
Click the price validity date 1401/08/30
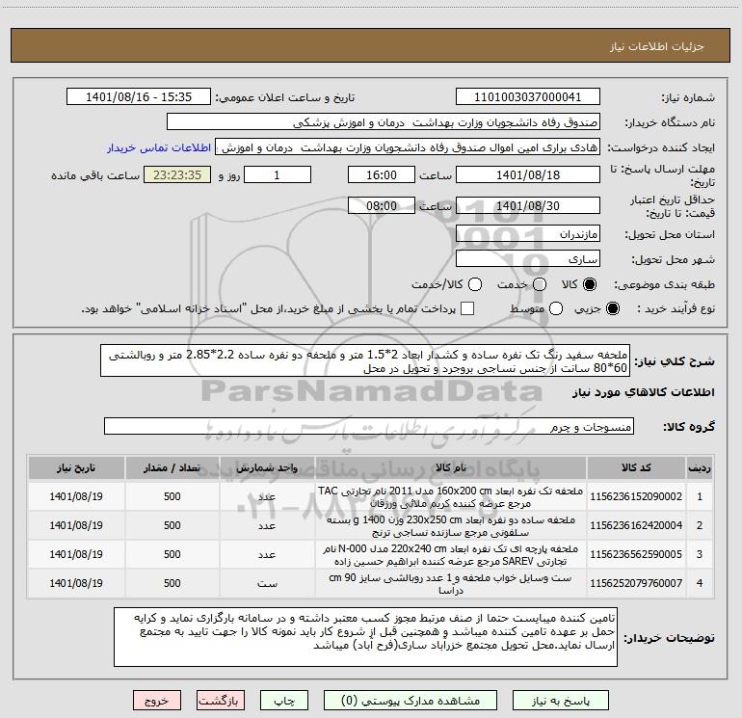click(x=528, y=205)
